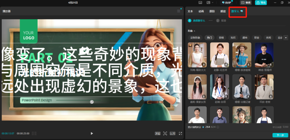This screenshot has height=140, width=290.
Task: Click the 4月21日 project title
Action: pyautogui.click(x=73, y=3)
